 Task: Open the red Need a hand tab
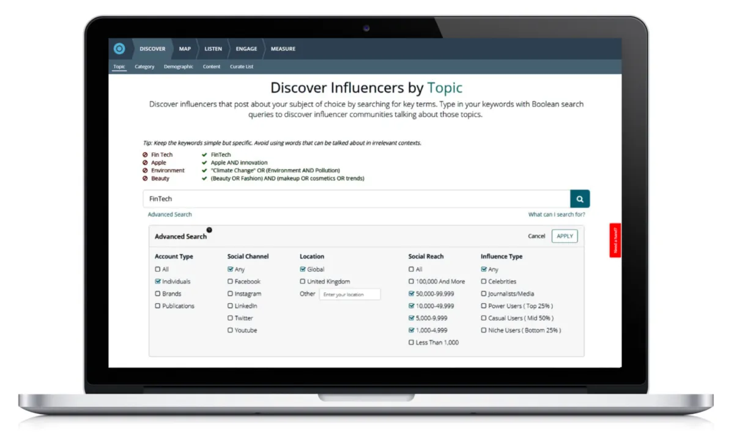tap(615, 240)
